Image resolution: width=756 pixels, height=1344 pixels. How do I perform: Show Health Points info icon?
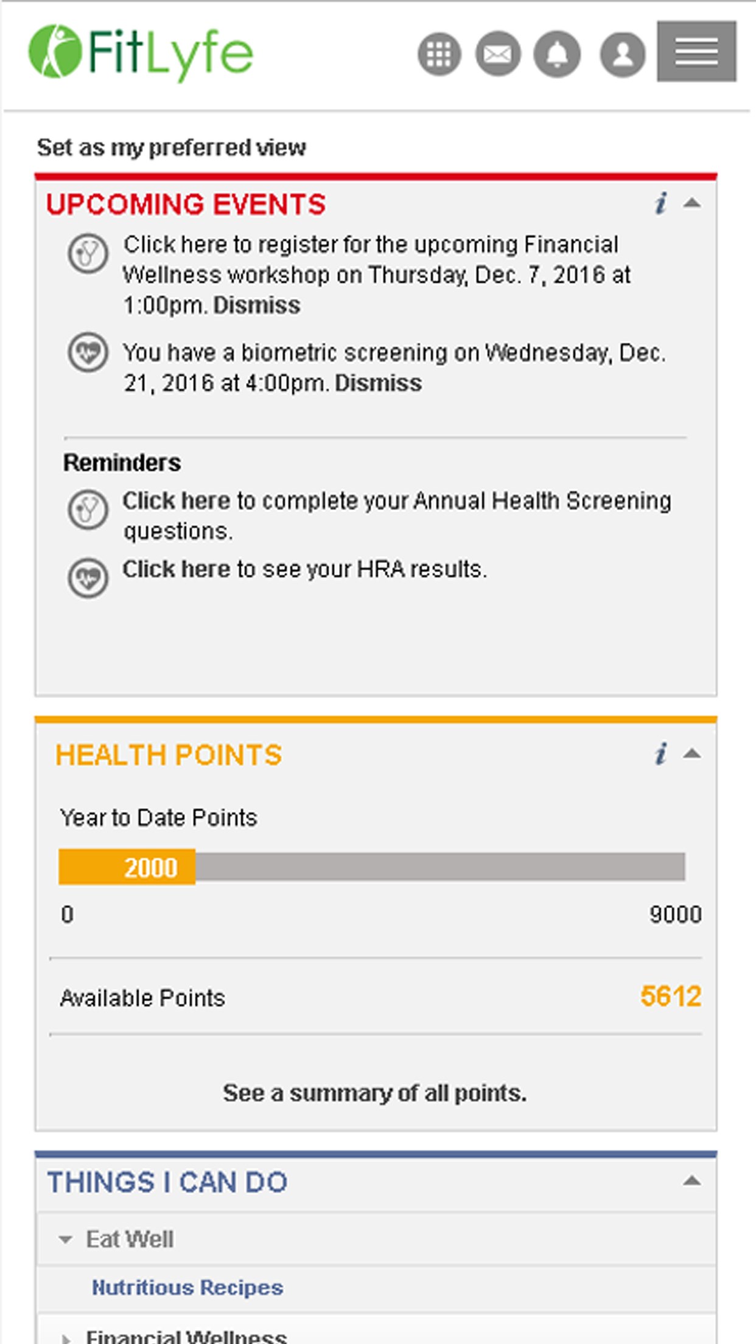tap(660, 754)
